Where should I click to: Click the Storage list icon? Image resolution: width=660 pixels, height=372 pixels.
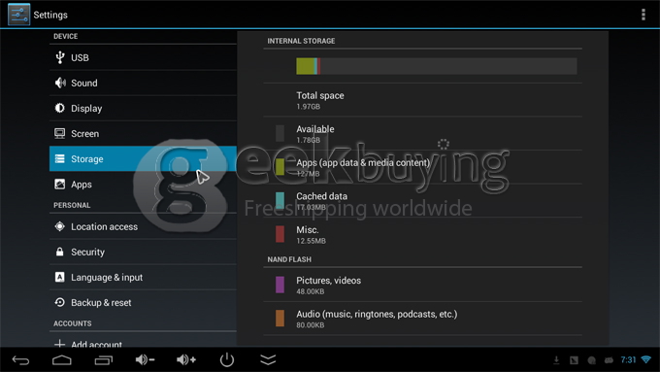click(x=60, y=159)
